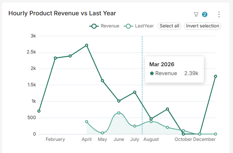Click the Revenue data point above February

pos(55,58)
